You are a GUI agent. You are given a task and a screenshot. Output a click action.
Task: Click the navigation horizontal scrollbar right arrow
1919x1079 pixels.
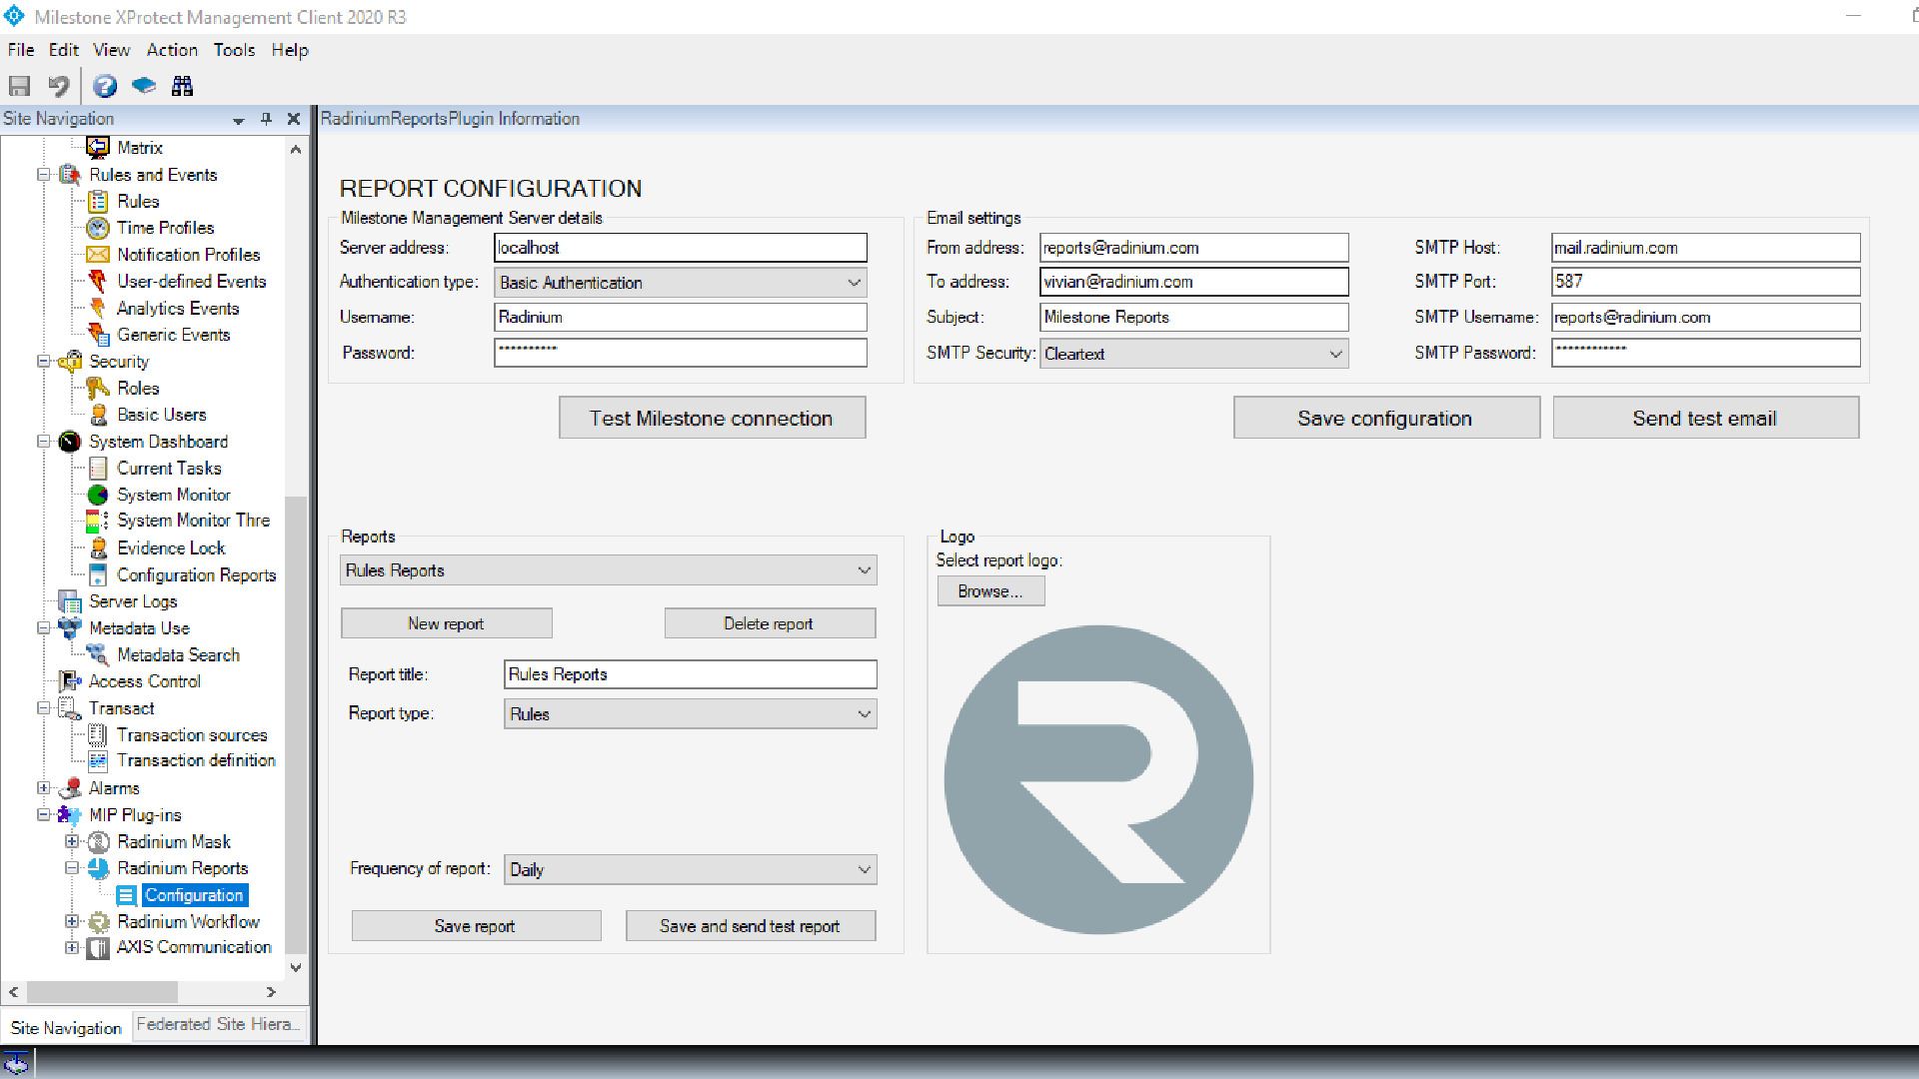(271, 992)
